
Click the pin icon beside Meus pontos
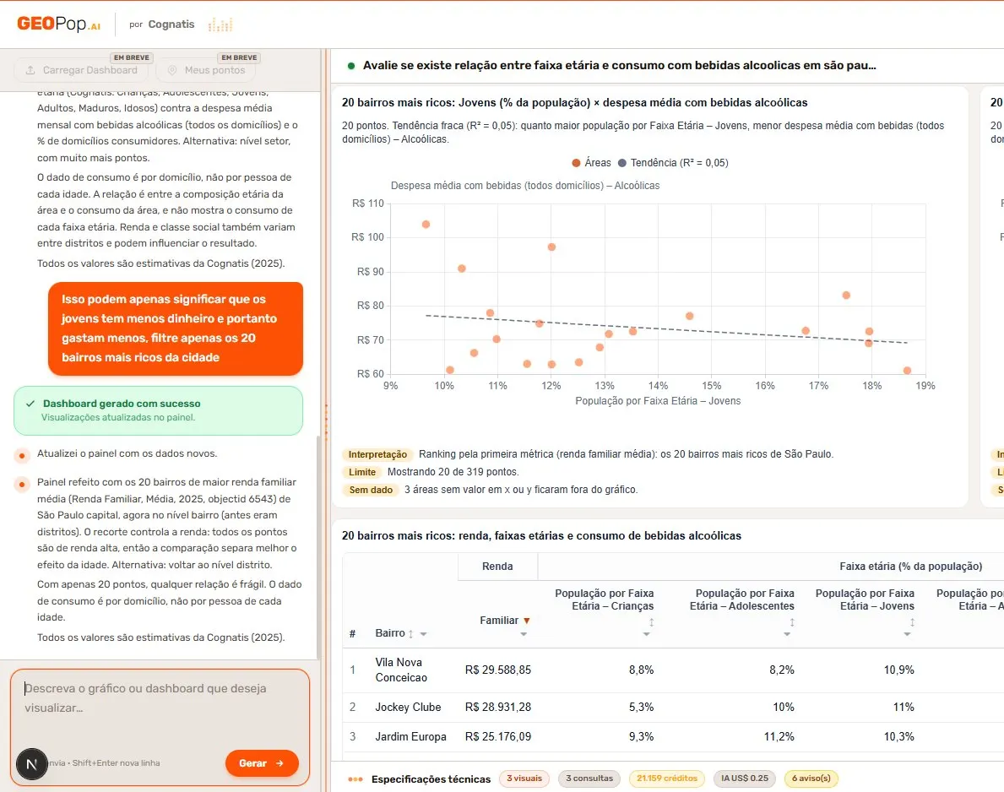coord(172,70)
